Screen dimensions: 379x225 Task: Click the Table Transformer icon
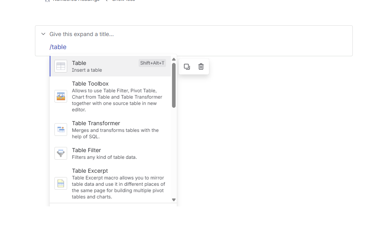(x=61, y=130)
